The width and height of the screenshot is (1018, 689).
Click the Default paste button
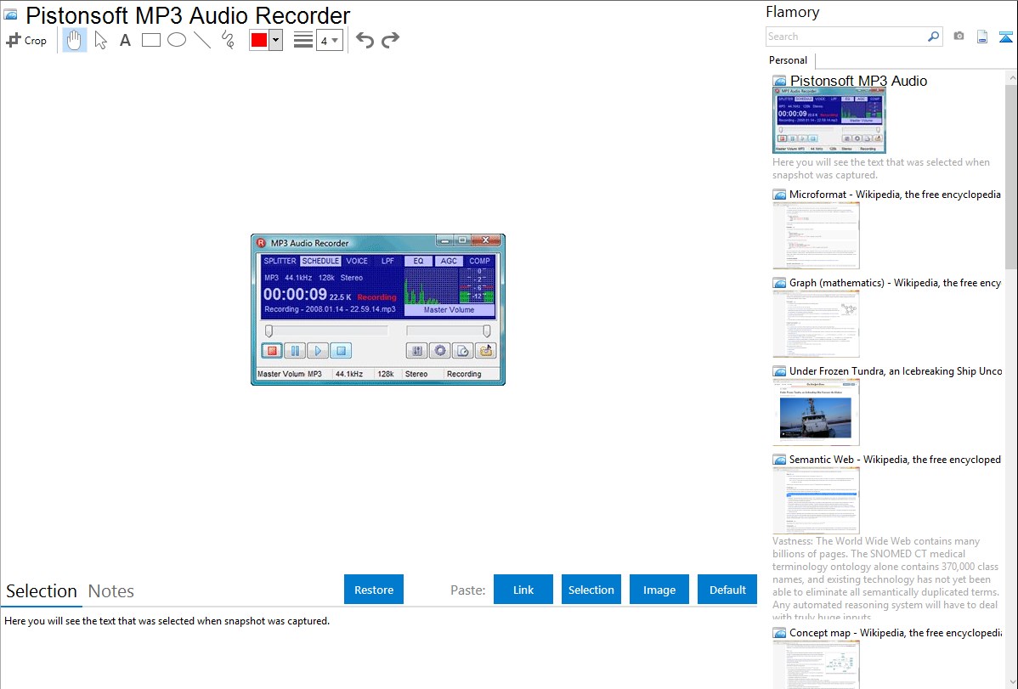[x=727, y=590]
